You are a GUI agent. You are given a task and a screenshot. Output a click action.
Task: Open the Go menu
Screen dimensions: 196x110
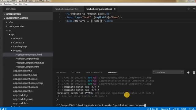(x=21, y=4)
